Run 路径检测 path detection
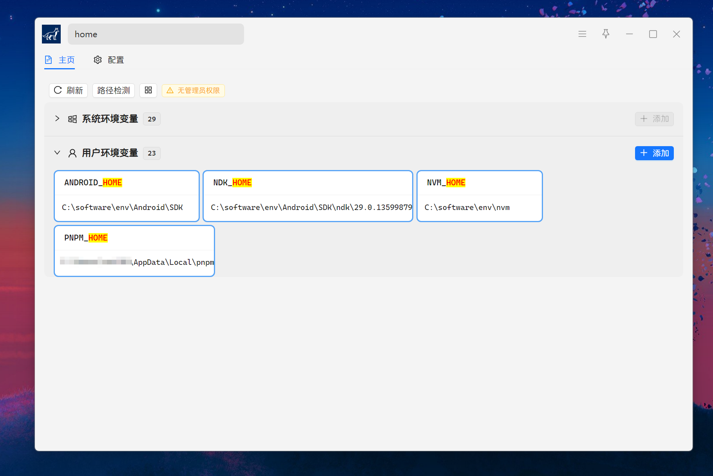713x476 pixels. tap(114, 90)
